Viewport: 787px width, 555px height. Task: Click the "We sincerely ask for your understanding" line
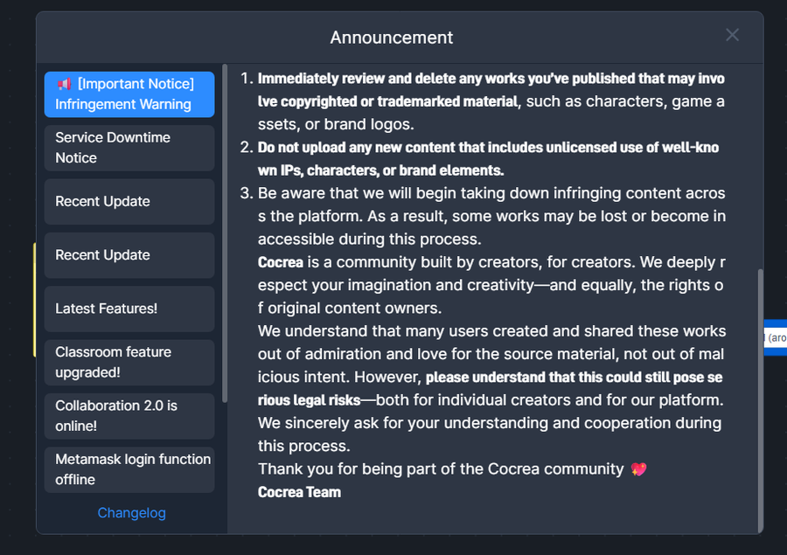point(490,434)
